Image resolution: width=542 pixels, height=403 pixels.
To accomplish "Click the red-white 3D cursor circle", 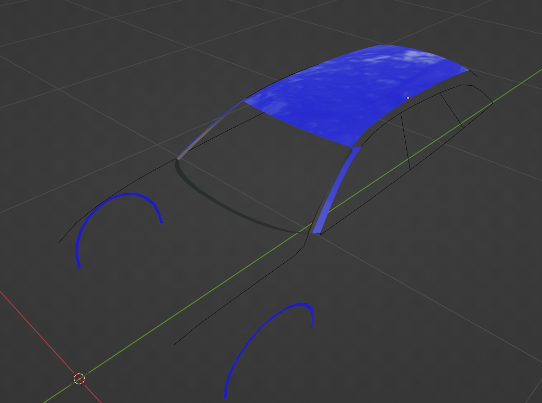I will pos(79,379).
